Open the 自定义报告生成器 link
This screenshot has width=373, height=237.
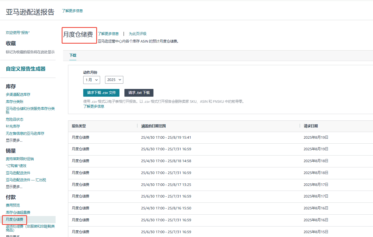pos(26,69)
